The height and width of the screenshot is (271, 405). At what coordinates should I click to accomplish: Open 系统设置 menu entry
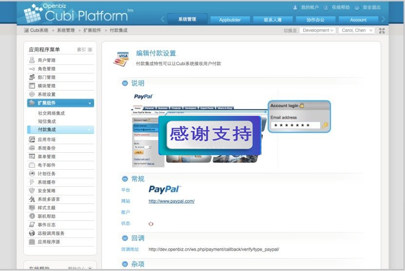pyautogui.click(x=60, y=94)
